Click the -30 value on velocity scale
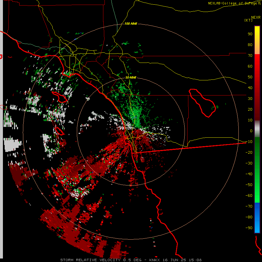 249,163
